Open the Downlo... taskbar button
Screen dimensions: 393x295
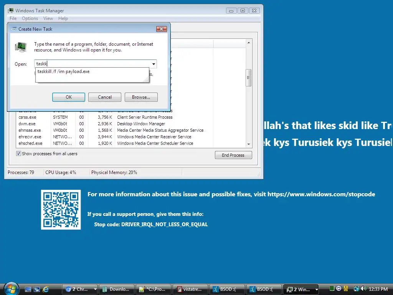[x=117, y=289]
